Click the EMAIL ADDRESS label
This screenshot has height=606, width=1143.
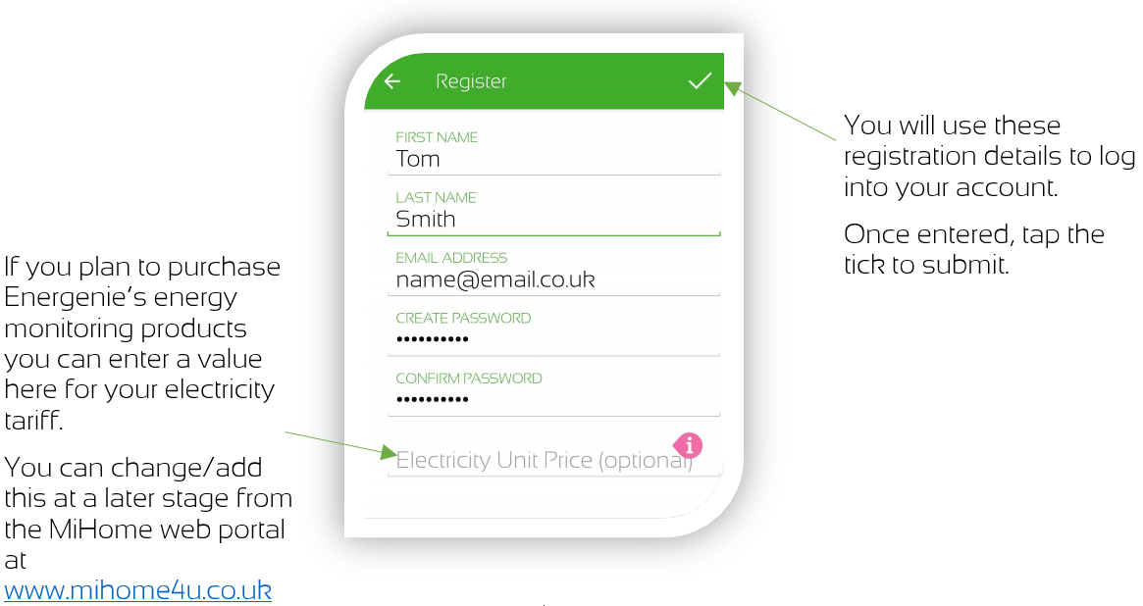point(451,258)
